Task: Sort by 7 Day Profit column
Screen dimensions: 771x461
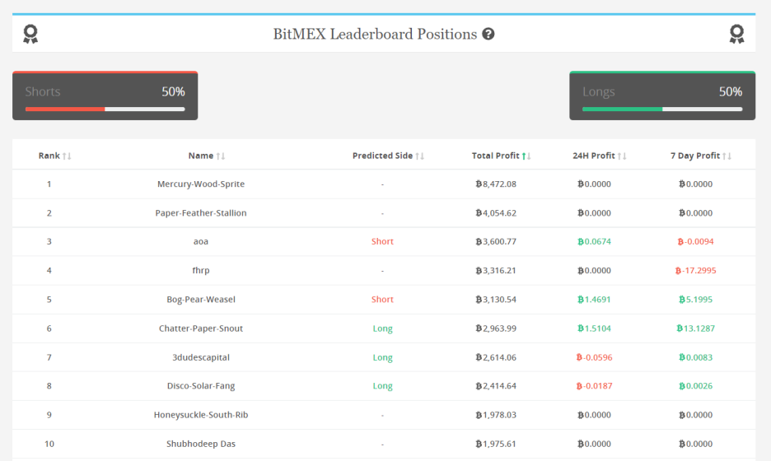Action: pyautogui.click(x=701, y=156)
